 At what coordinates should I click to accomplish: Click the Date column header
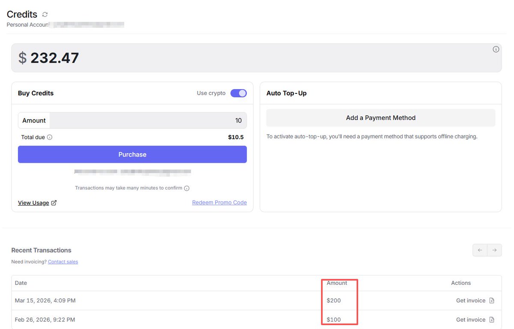pos(21,283)
